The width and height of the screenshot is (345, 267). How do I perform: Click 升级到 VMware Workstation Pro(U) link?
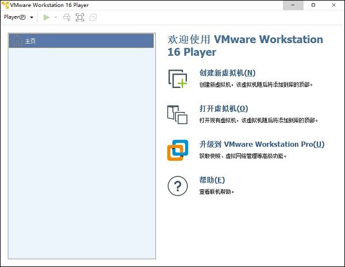[262, 144]
